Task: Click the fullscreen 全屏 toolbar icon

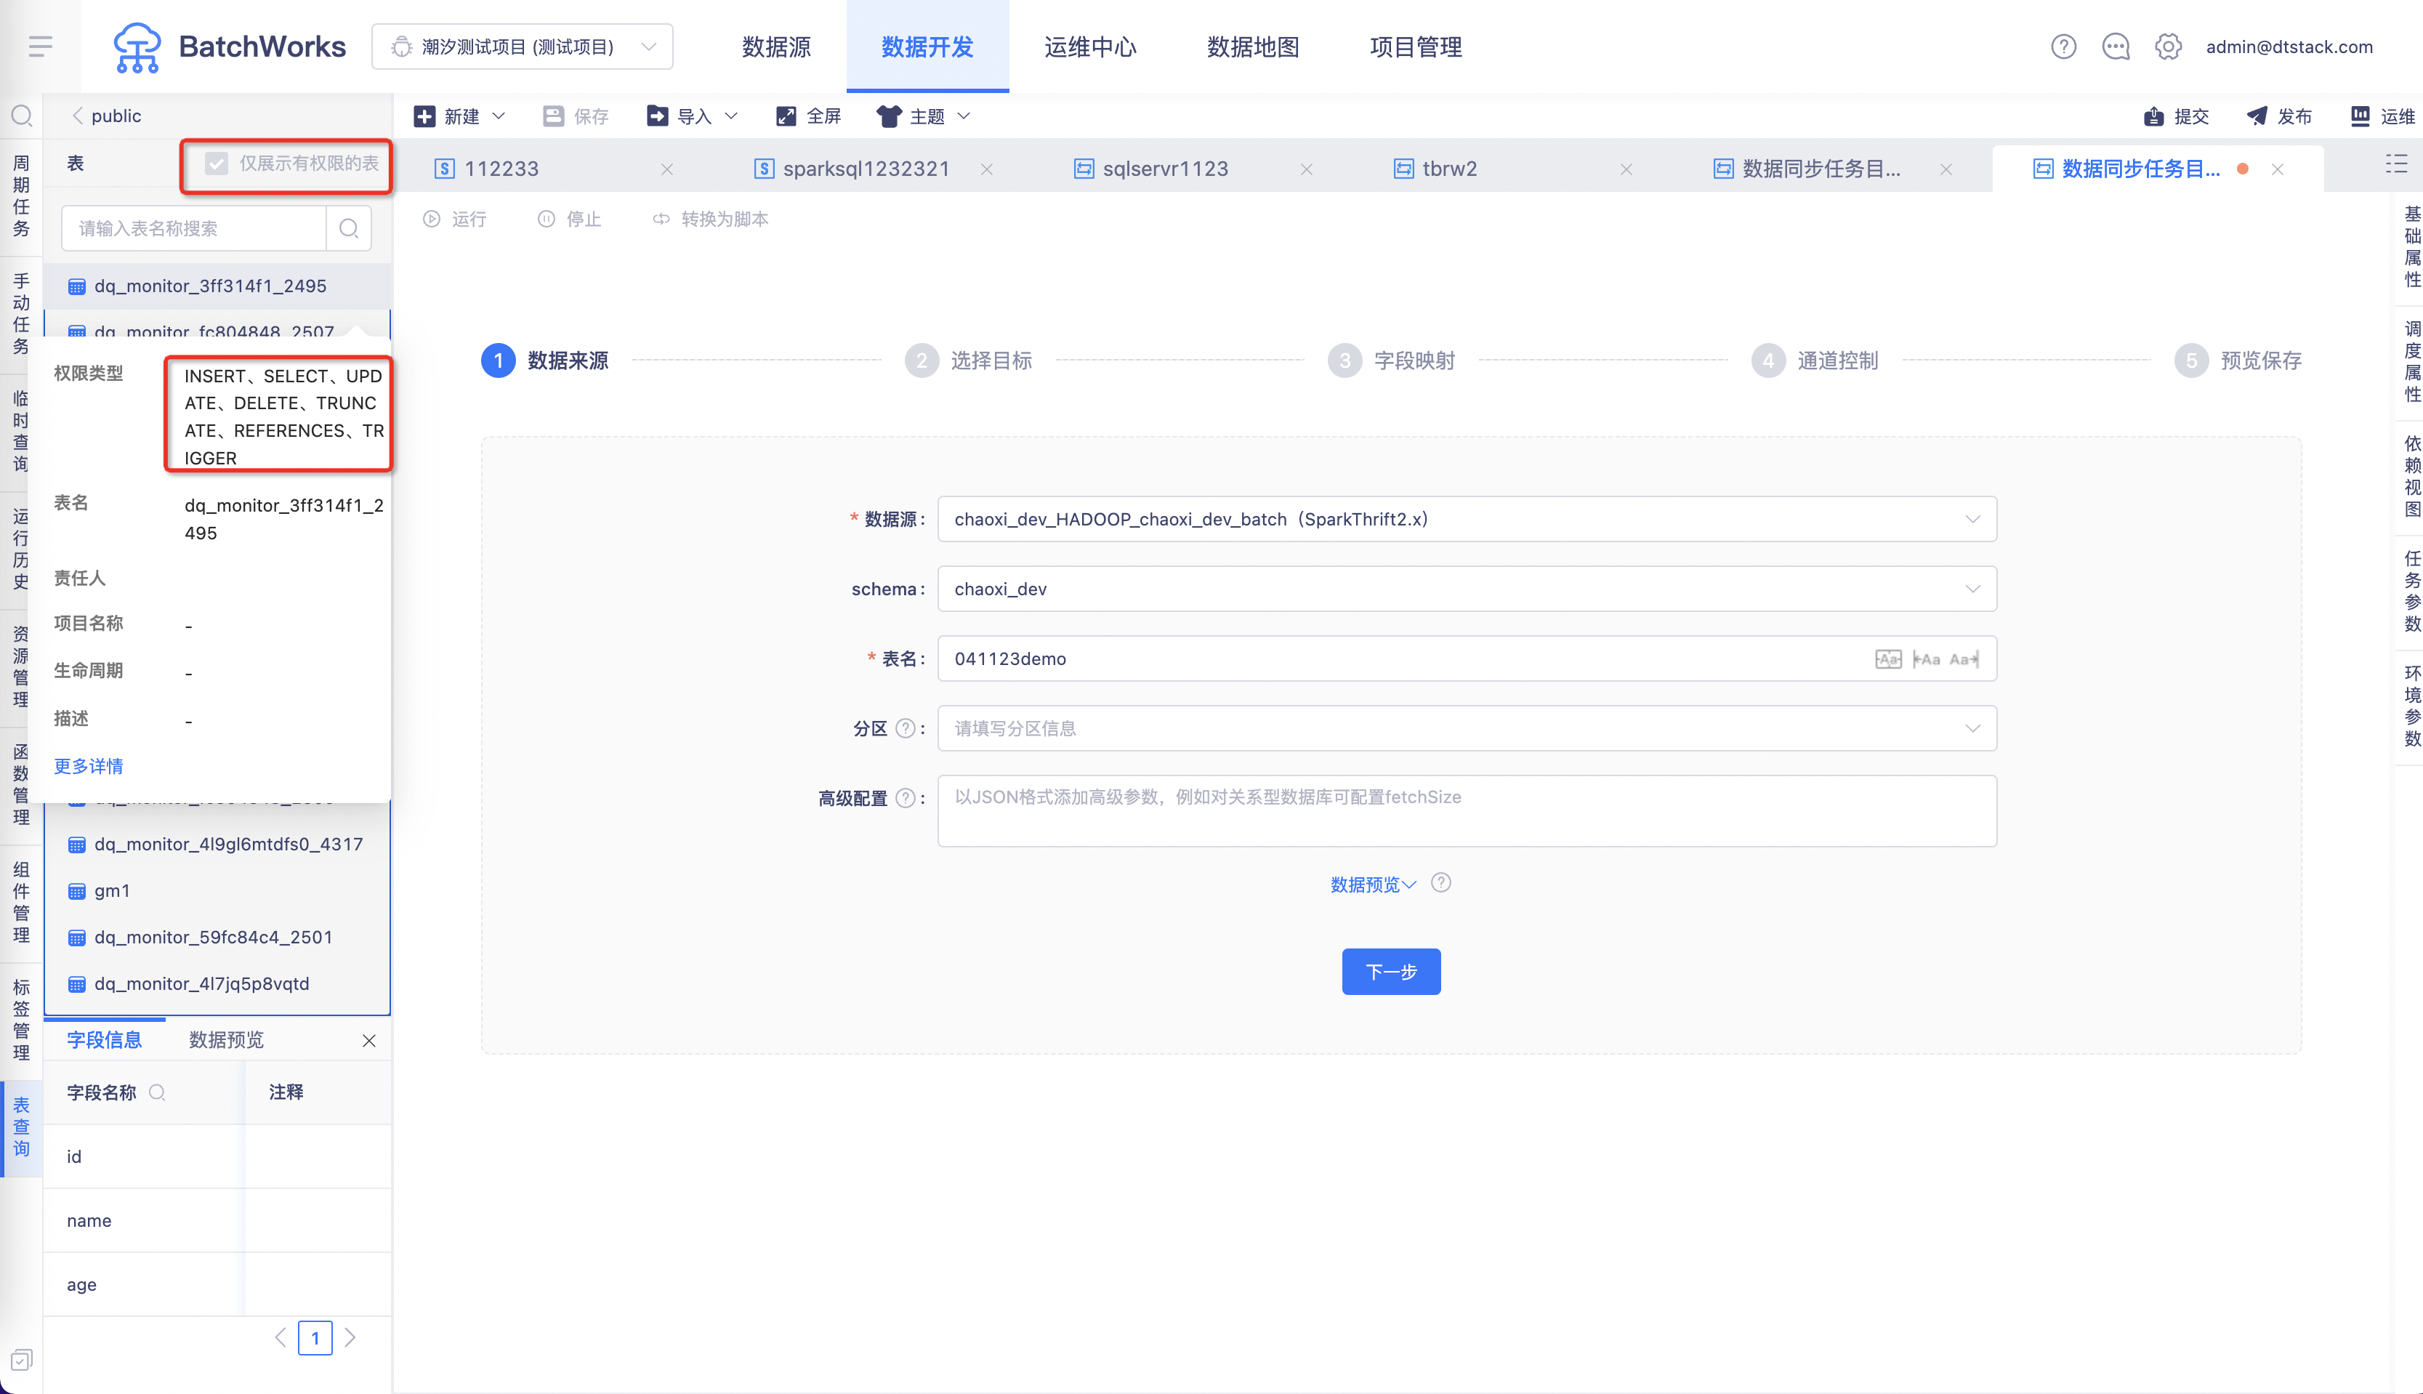Action: point(786,116)
